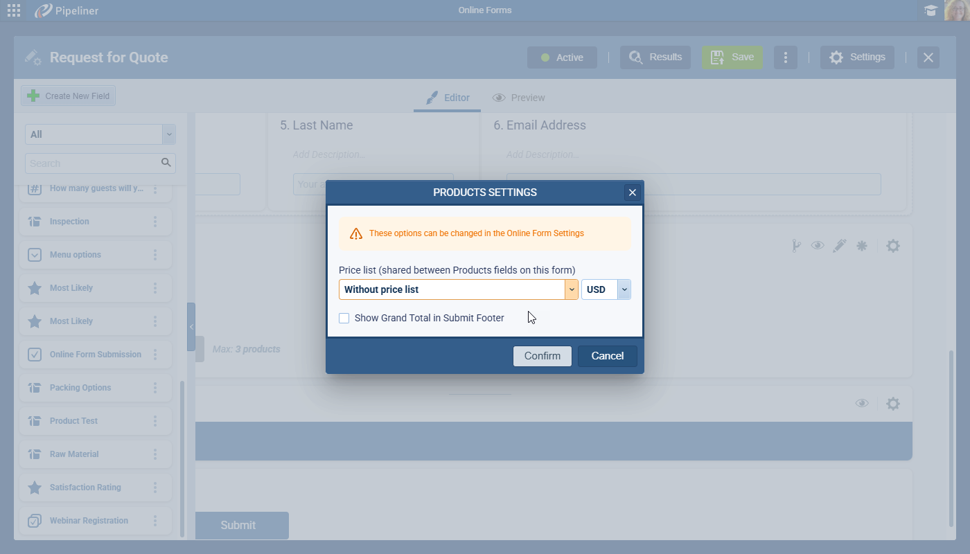Open the gear settings of products field
Image resolution: width=970 pixels, height=554 pixels.
pyautogui.click(x=893, y=246)
